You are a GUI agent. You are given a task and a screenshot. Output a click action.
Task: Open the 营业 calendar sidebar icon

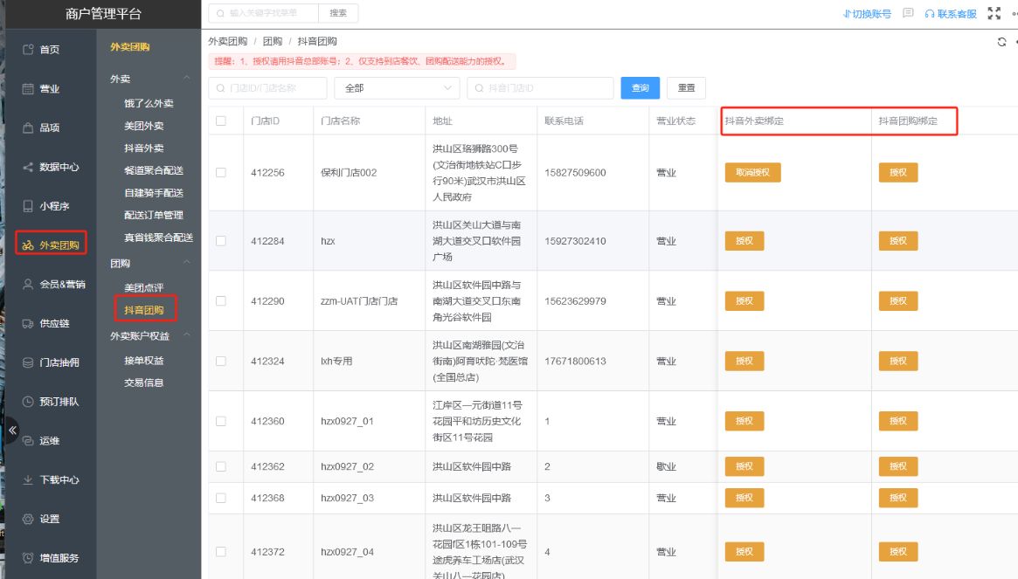28,89
